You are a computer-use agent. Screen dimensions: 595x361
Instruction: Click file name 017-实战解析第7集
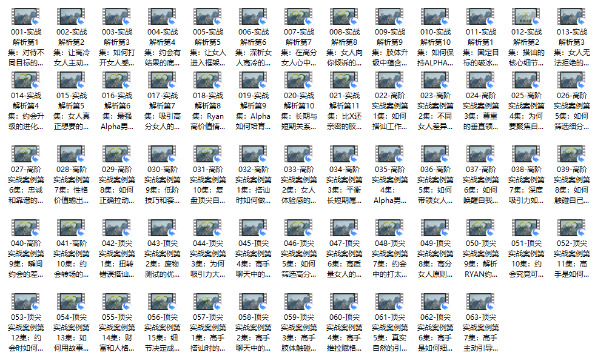coord(163,111)
